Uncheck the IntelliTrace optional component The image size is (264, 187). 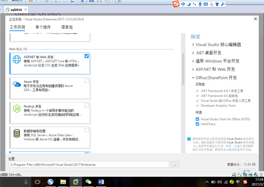(x=197, y=124)
